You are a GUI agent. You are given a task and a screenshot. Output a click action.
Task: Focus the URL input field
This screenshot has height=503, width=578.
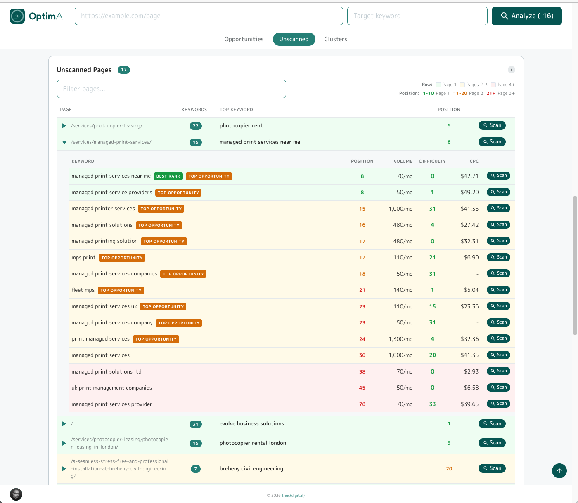point(209,16)
